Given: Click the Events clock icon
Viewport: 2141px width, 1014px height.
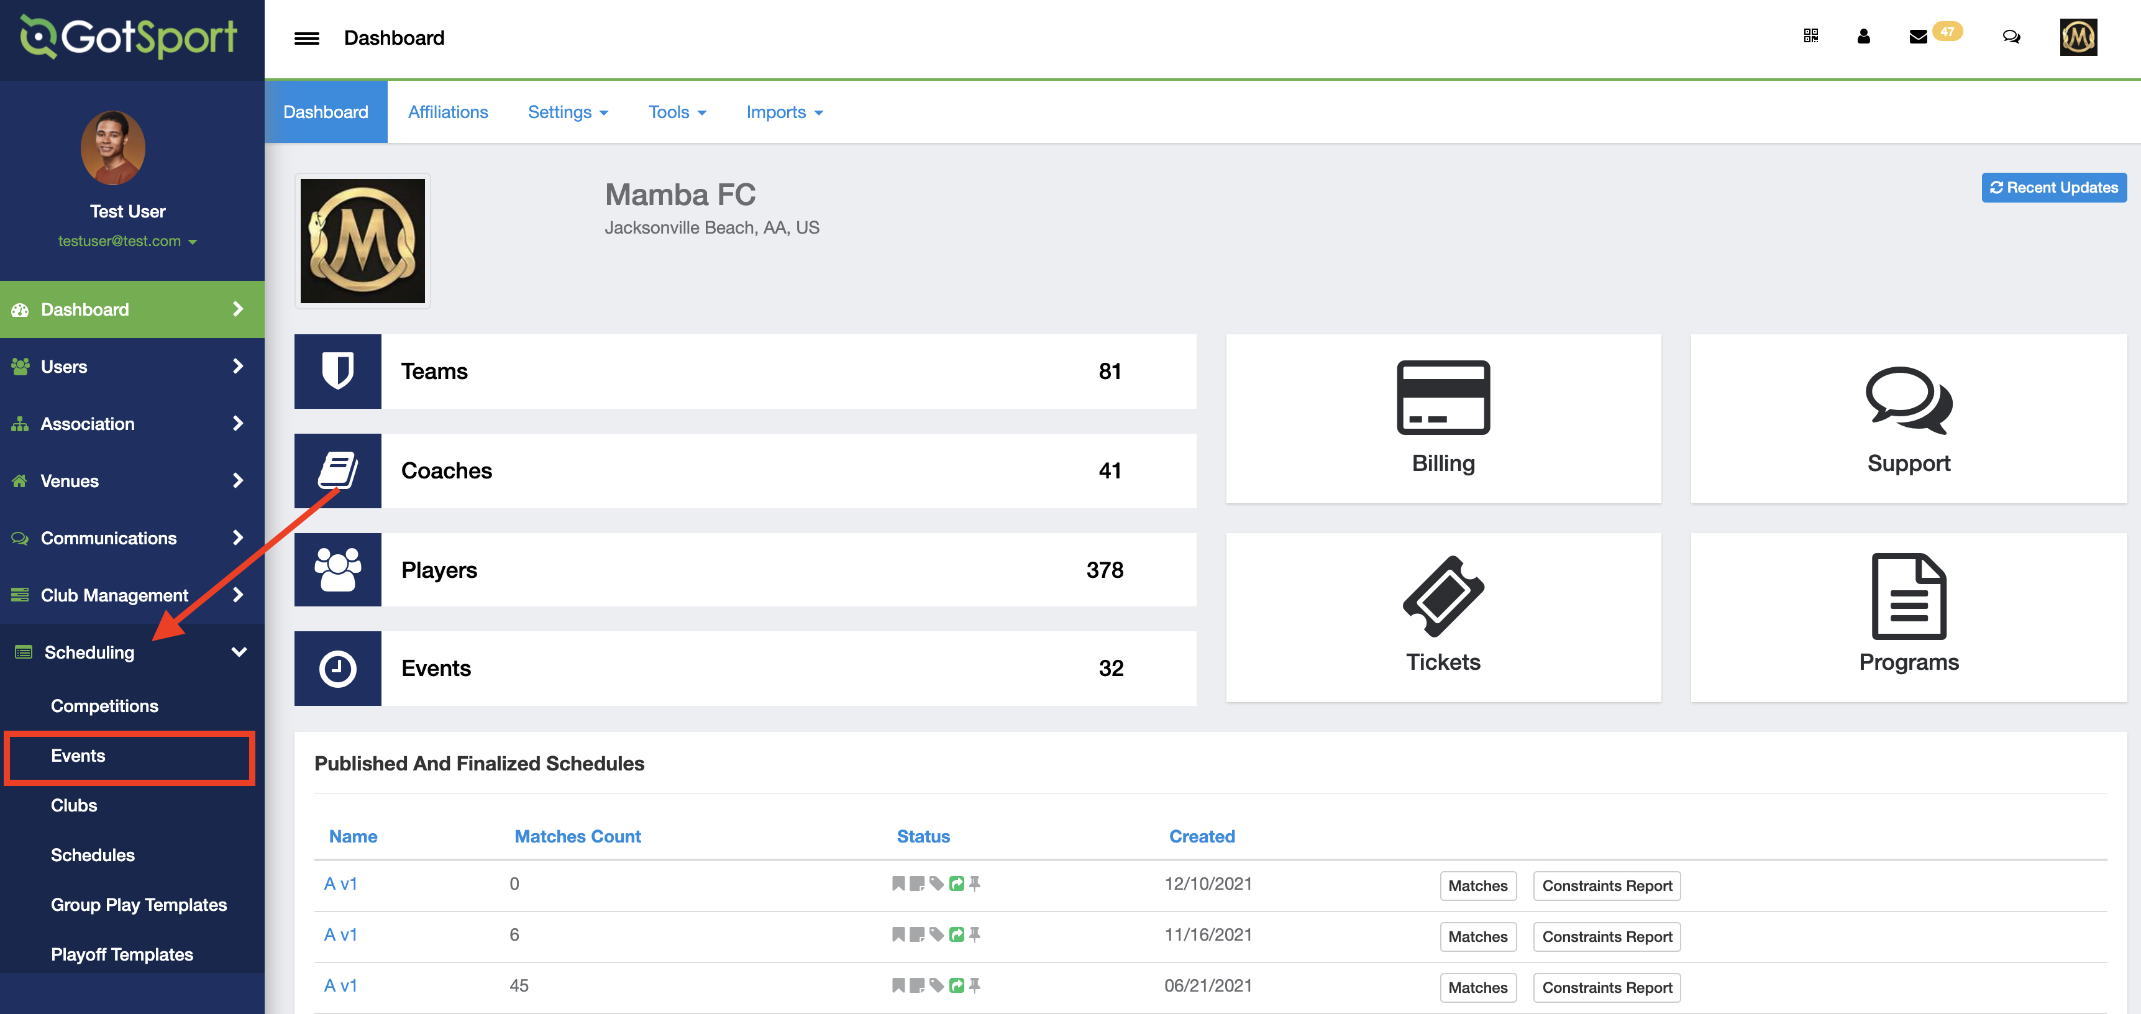Looking at the screenshot, I should pos(337,669).
